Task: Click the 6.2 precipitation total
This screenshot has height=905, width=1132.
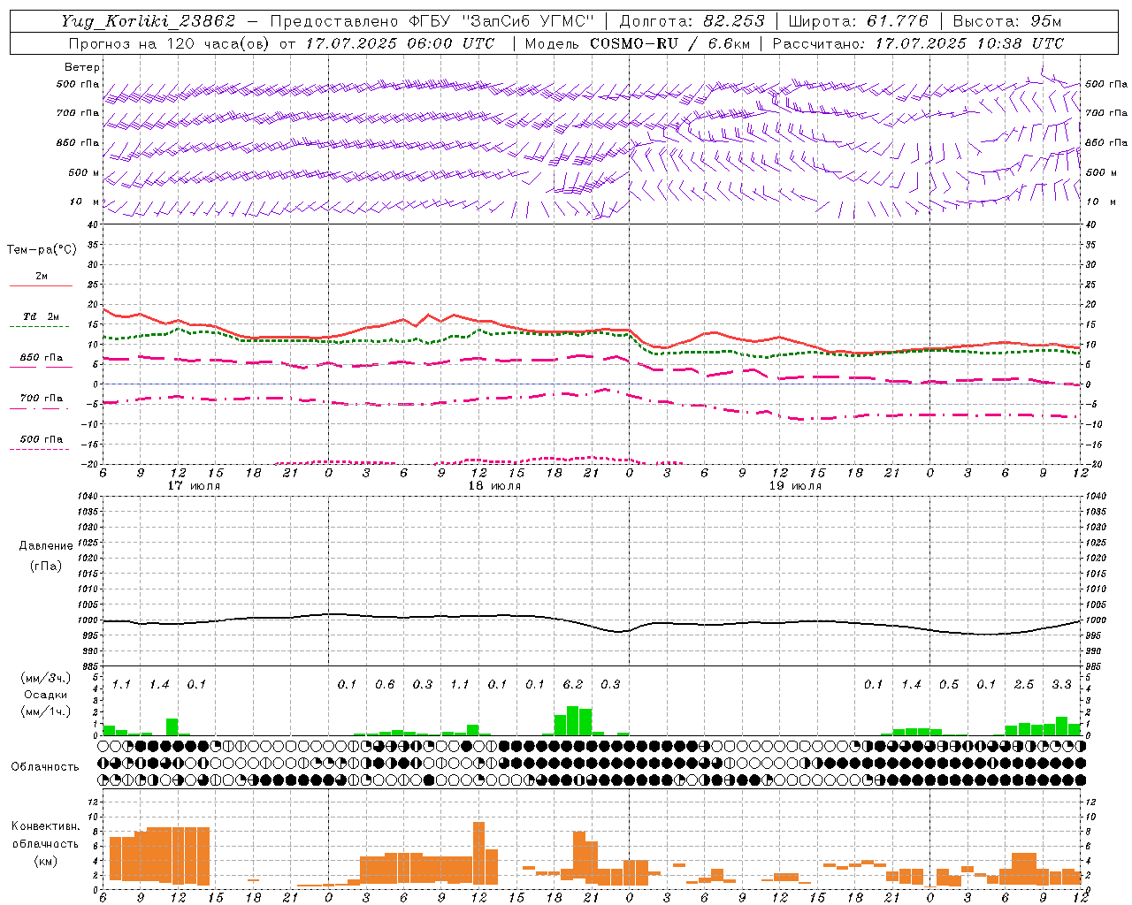Action: (x=573, y=684)
